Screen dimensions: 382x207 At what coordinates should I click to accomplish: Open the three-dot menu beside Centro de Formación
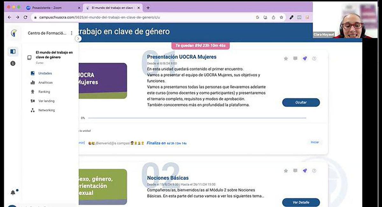(x=72, y=33)
